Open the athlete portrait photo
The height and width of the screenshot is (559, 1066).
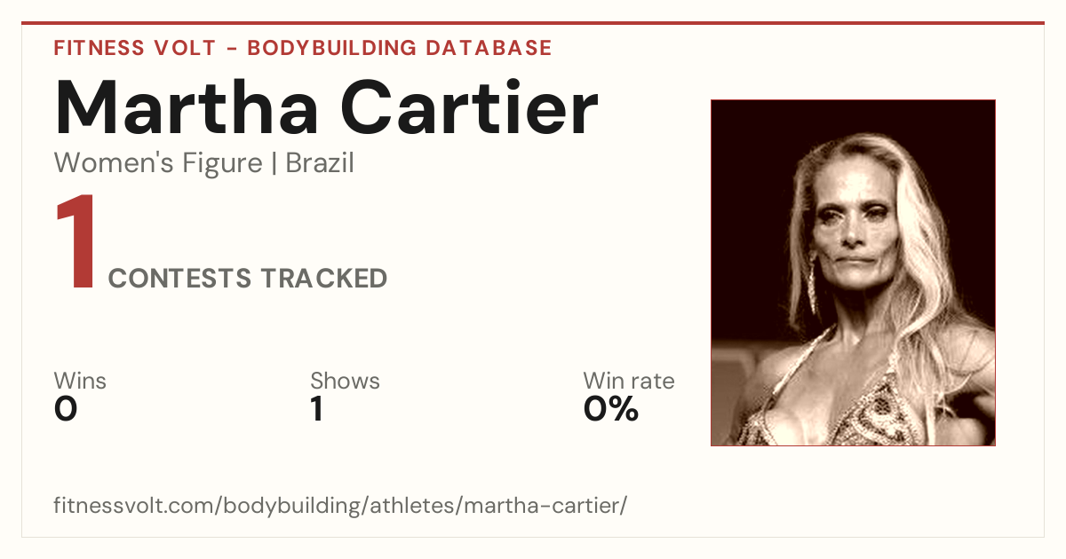coord(853,272)
